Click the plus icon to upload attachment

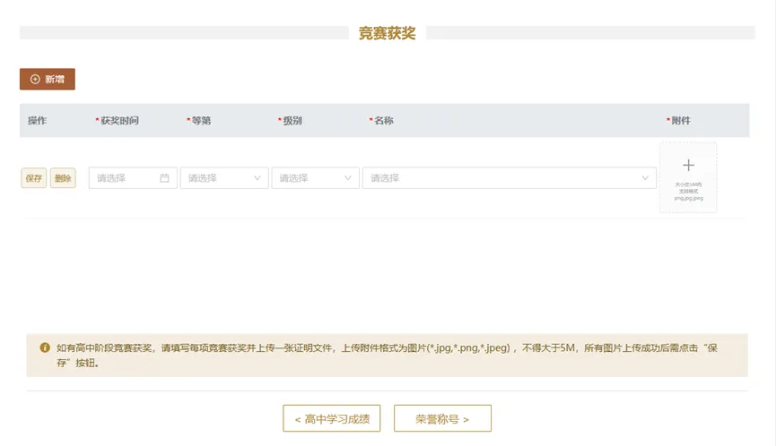point(688,165)
